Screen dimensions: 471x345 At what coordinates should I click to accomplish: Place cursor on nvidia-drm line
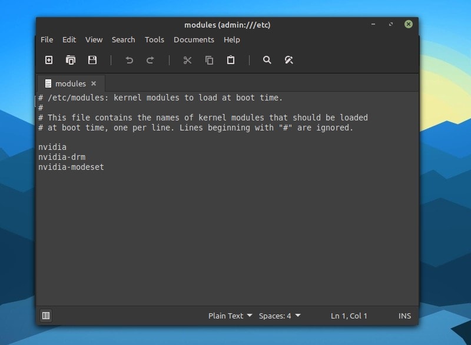[x=62, y=157]
